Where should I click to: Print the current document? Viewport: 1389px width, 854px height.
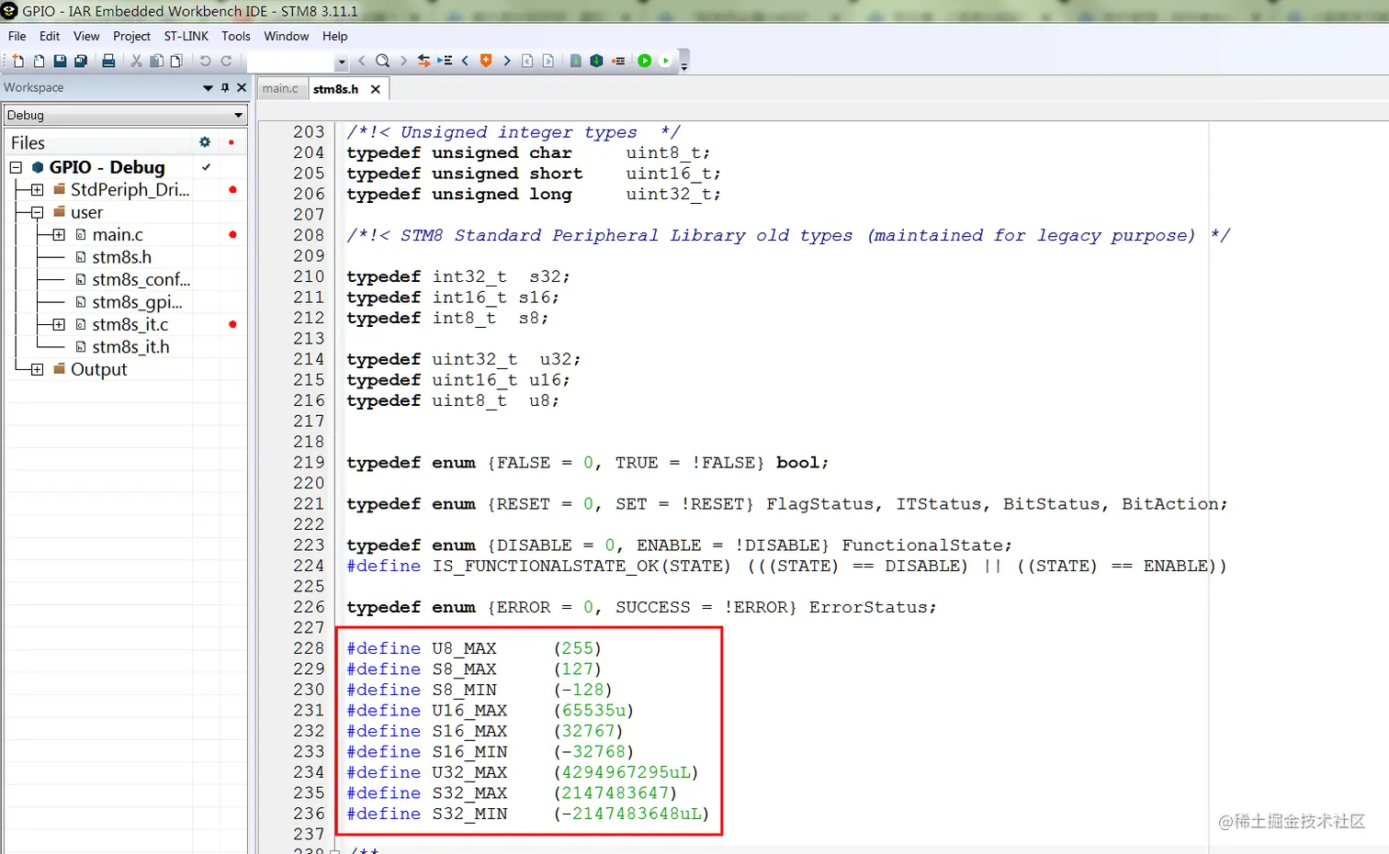pyautogui.click(x=108, y=61)
